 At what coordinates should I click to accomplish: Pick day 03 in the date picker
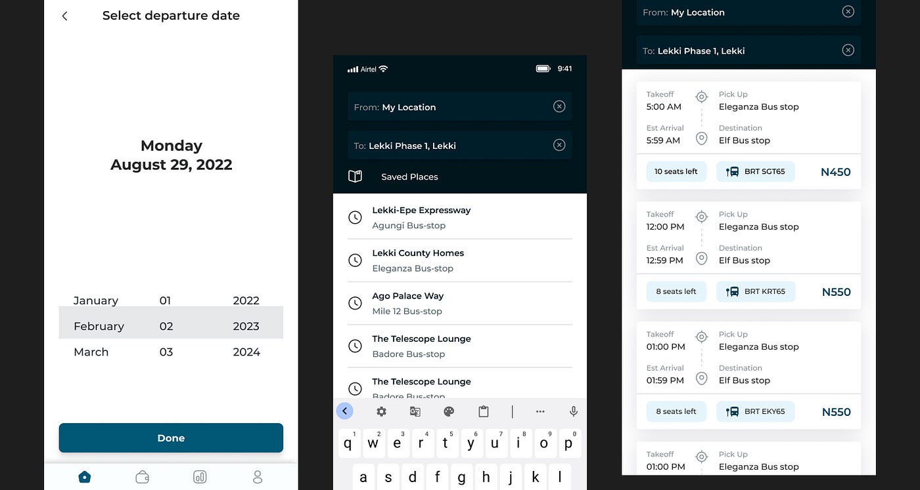(166, 352)
